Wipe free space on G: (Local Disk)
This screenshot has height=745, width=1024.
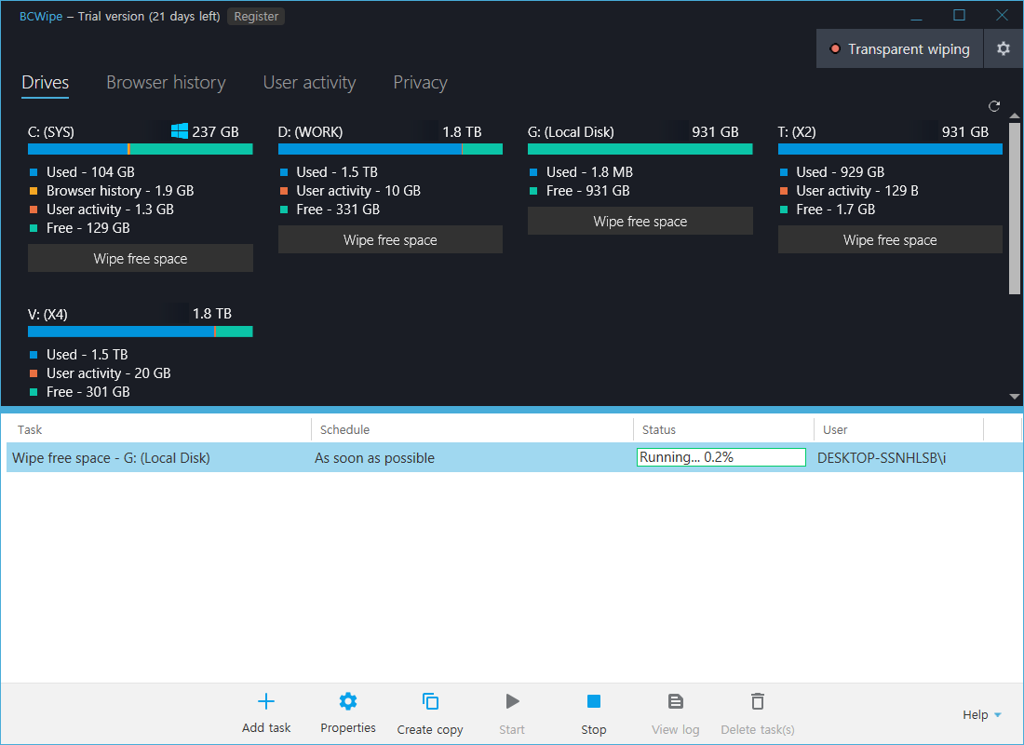(640, 221)
